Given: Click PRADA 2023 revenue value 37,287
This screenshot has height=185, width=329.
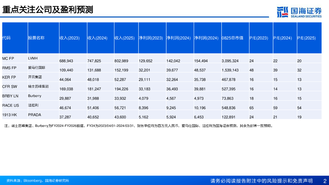Looking at the screenshot, I should 65,117.
